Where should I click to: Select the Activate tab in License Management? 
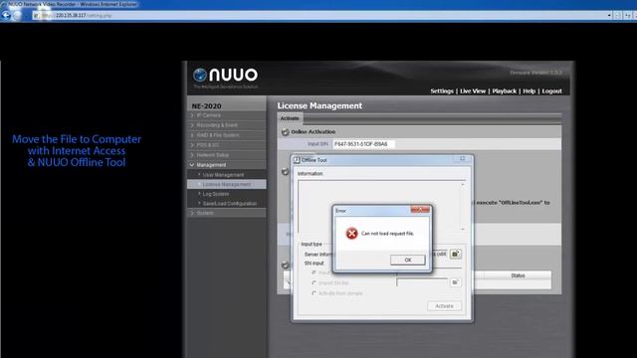coord(290,118)
